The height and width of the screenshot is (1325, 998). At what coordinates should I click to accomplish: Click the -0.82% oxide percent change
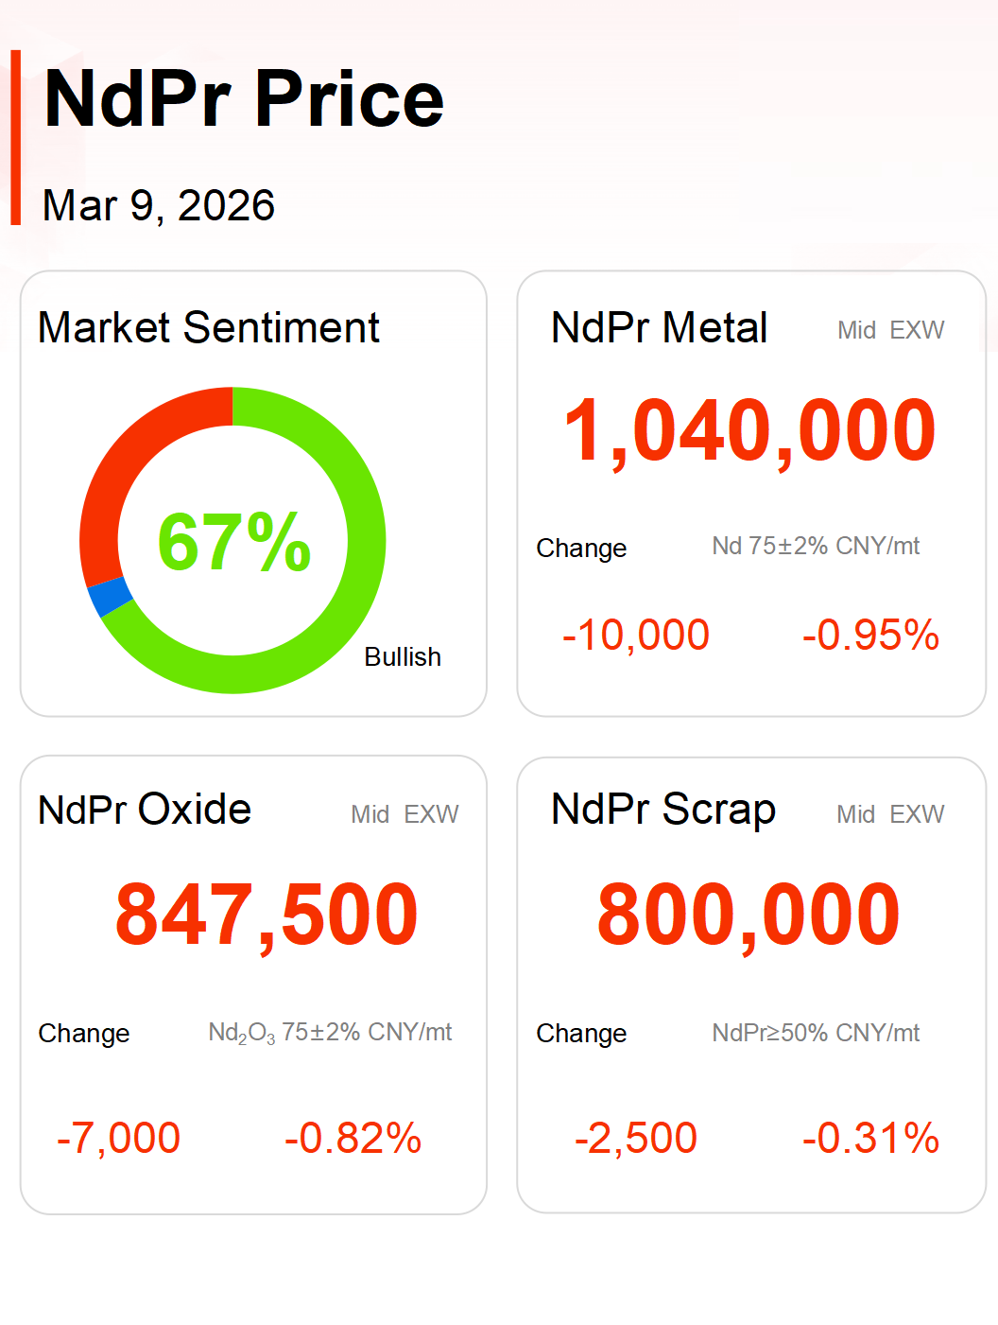pos(353,1138)
